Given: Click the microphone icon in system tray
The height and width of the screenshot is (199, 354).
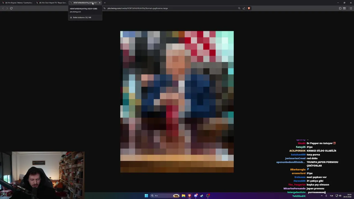Looking at the screenshot, I should coord(326,196).
